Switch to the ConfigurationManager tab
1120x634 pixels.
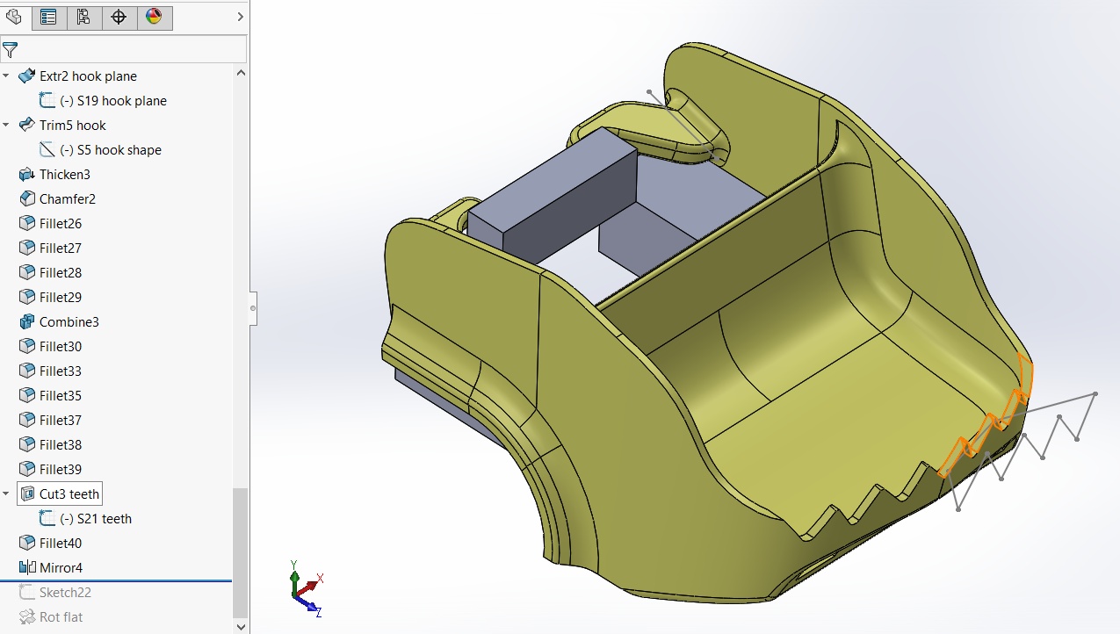click(84, 17)
